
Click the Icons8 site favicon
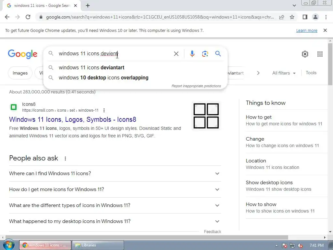[14, 107]
